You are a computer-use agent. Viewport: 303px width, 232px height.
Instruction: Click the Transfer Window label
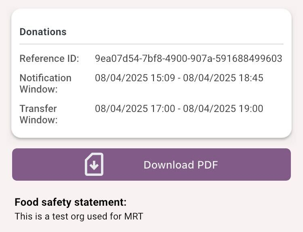pyautogui.click(x=38, y=114)
